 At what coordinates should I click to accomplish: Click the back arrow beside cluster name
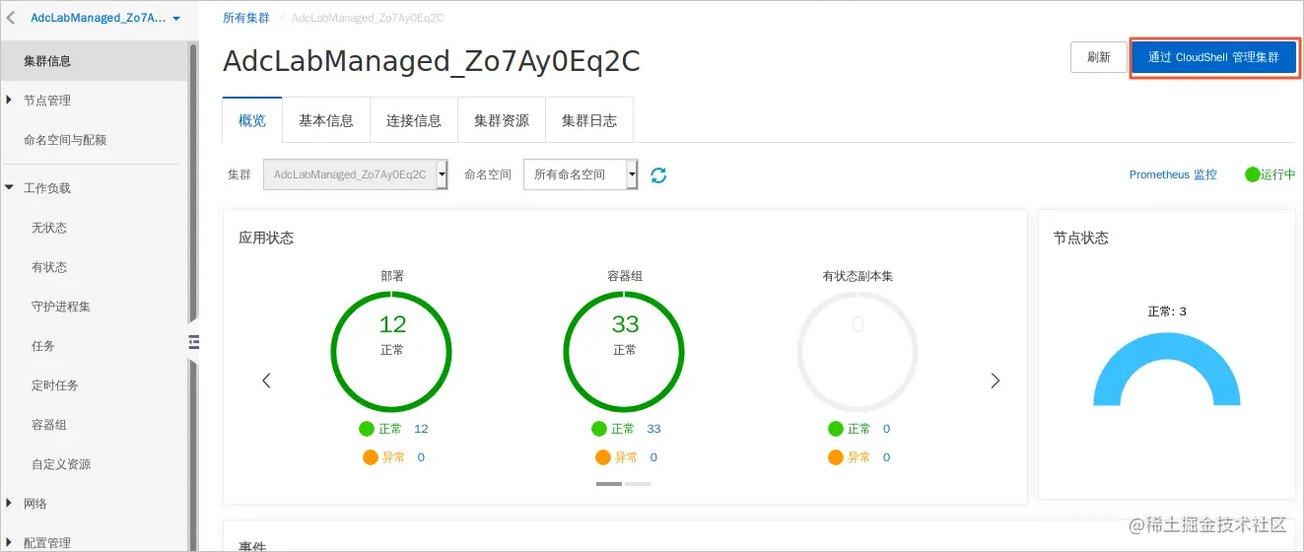click(x=11, y=18)
